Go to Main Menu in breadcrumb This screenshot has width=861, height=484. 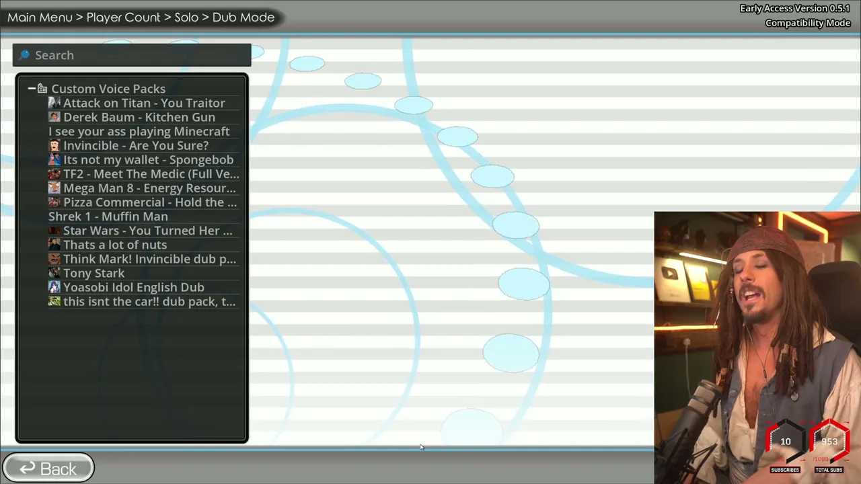(x=40, y=17)
